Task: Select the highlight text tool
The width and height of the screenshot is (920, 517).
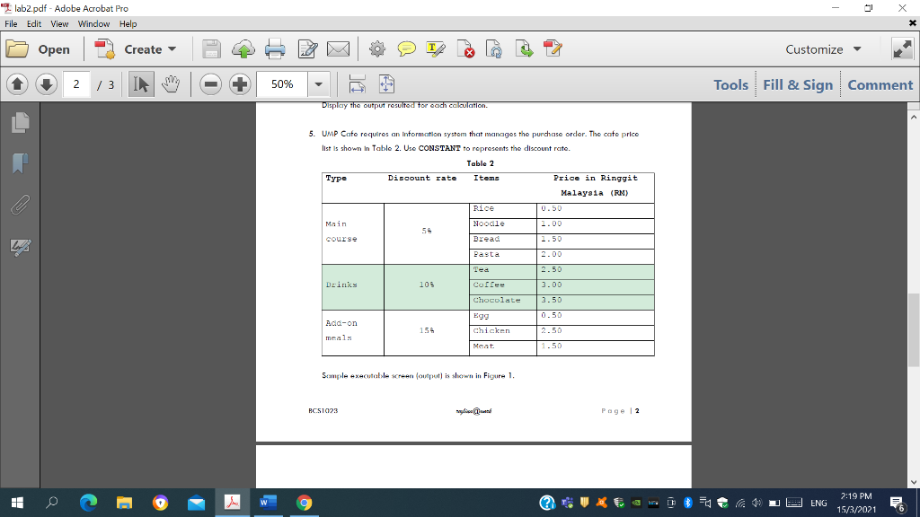Action: (x=436, y=49)
